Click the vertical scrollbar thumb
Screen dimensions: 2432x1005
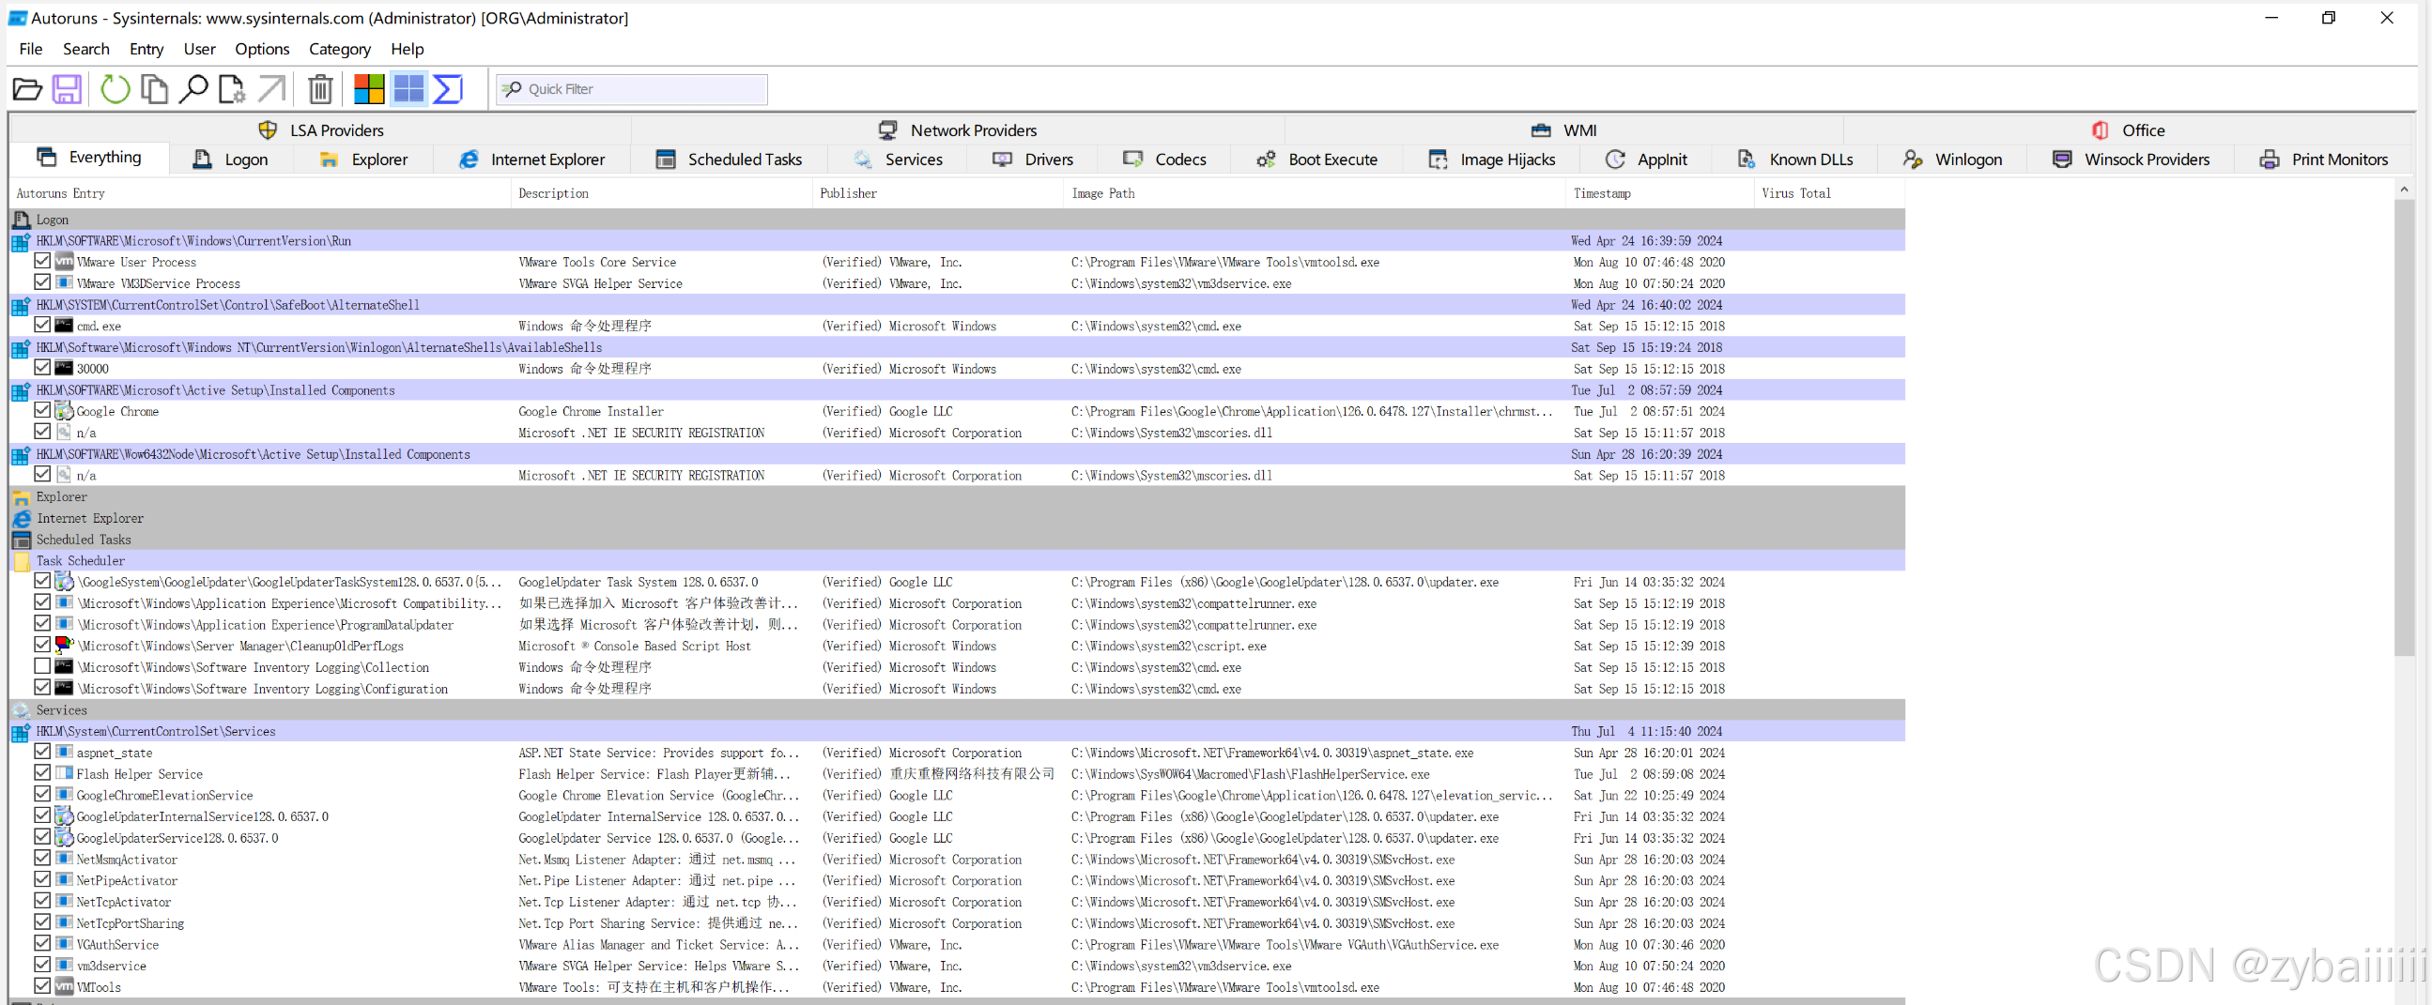(x=2404, y=428)
